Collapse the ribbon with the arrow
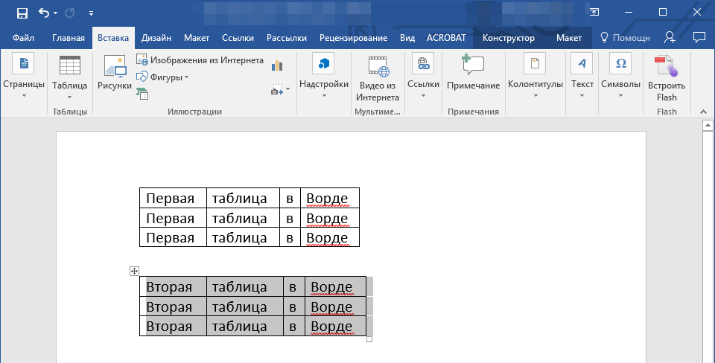Image resolution: width=715 pixels, height=363 pixels. [x=702, y=111]
